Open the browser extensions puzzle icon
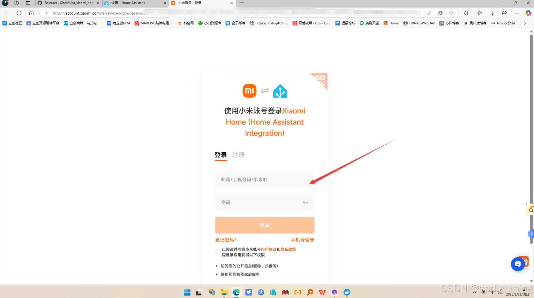The height and width of the screenshot is (298, 534). pos(466,13)
